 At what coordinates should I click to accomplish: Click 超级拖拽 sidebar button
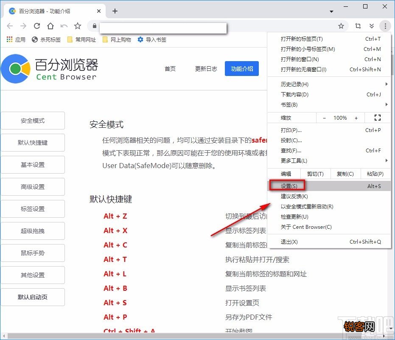point(33,231)
